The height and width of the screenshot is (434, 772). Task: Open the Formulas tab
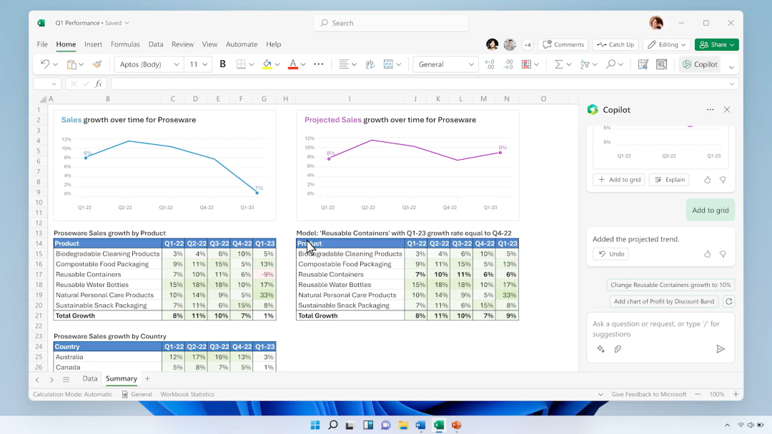125,44
